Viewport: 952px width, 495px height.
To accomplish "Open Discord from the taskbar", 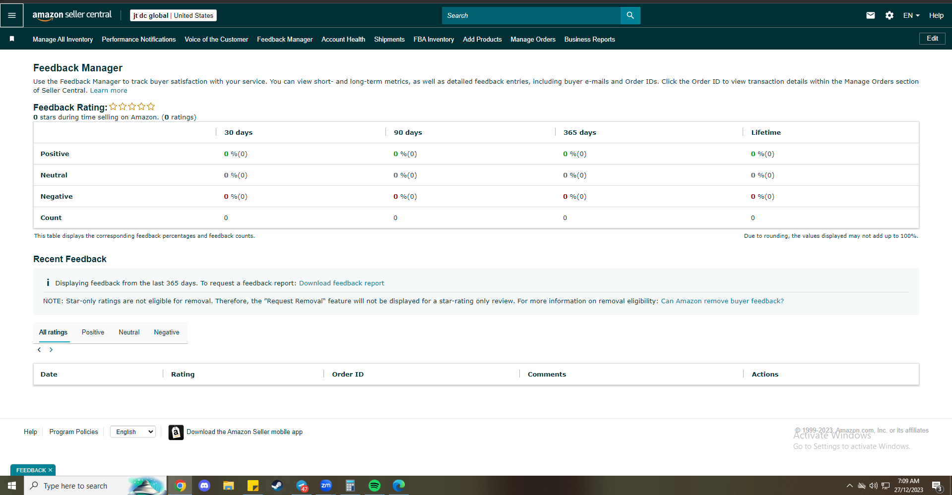I will (204, 486).
